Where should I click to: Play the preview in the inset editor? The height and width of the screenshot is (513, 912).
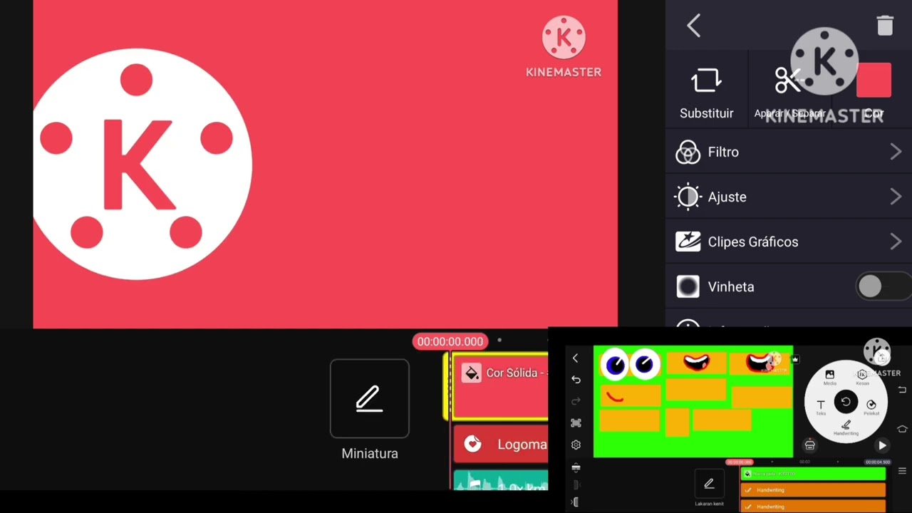point(882,445)
